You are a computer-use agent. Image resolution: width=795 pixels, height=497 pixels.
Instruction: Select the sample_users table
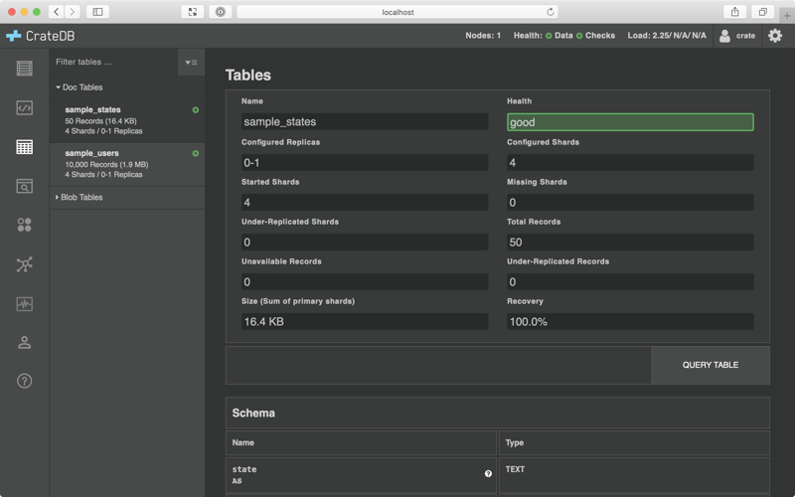(127, 164)
